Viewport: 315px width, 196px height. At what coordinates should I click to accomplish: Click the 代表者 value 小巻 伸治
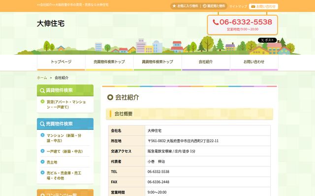156,161
